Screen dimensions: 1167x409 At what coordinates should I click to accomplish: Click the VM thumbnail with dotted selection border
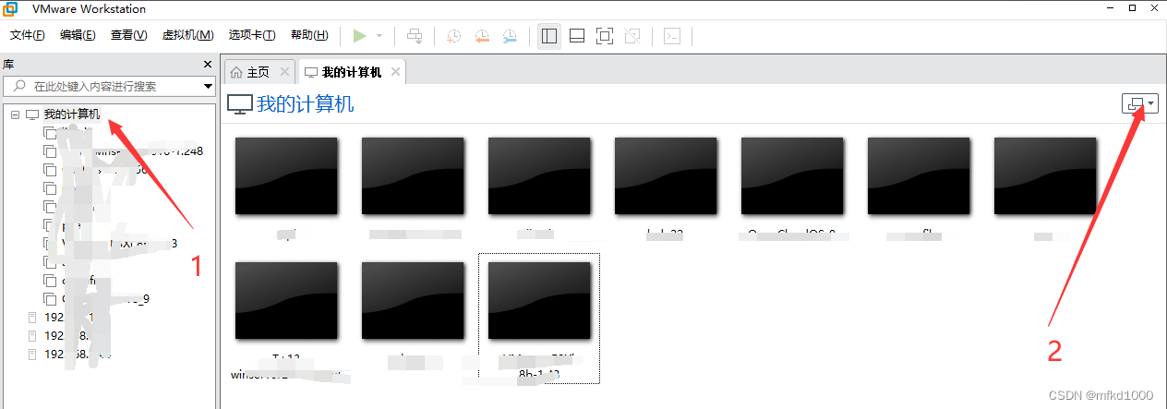[539, 318]
